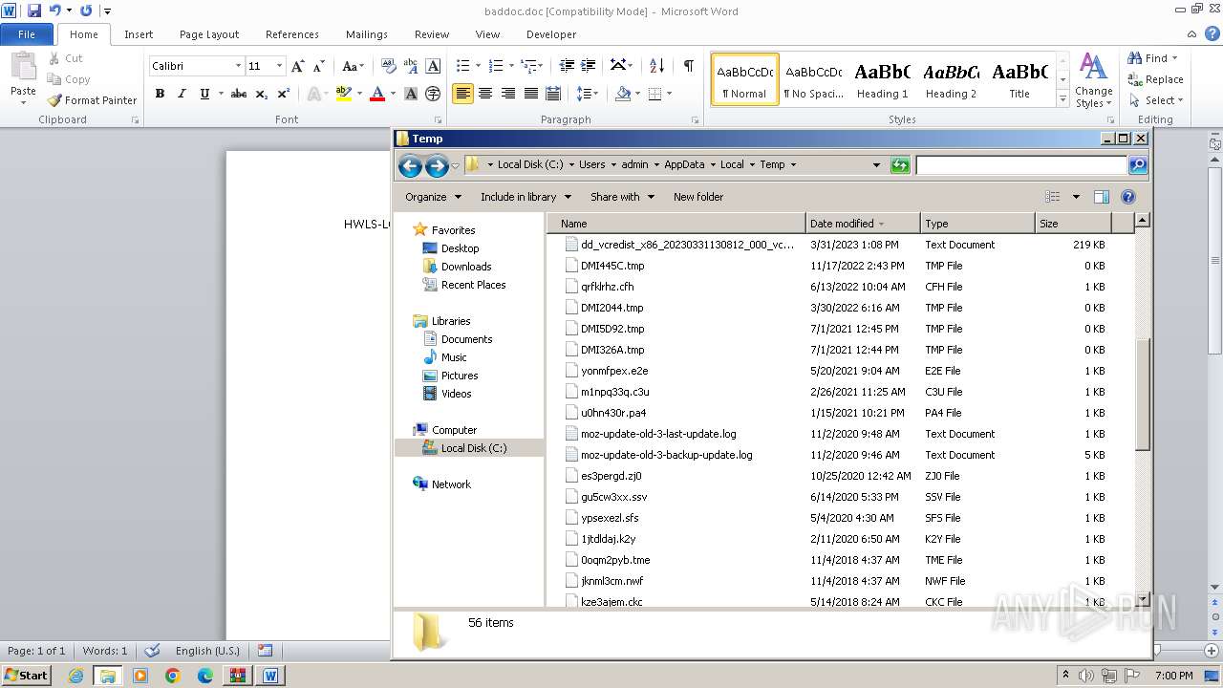Open the Text Effects glowing A
The image size is (1223, 688).
pos(312,94)
